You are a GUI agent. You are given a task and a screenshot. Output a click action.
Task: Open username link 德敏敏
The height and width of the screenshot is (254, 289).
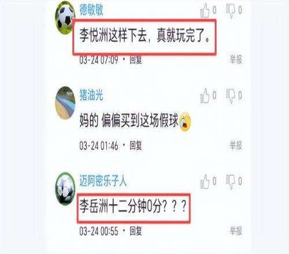(91, 10)
